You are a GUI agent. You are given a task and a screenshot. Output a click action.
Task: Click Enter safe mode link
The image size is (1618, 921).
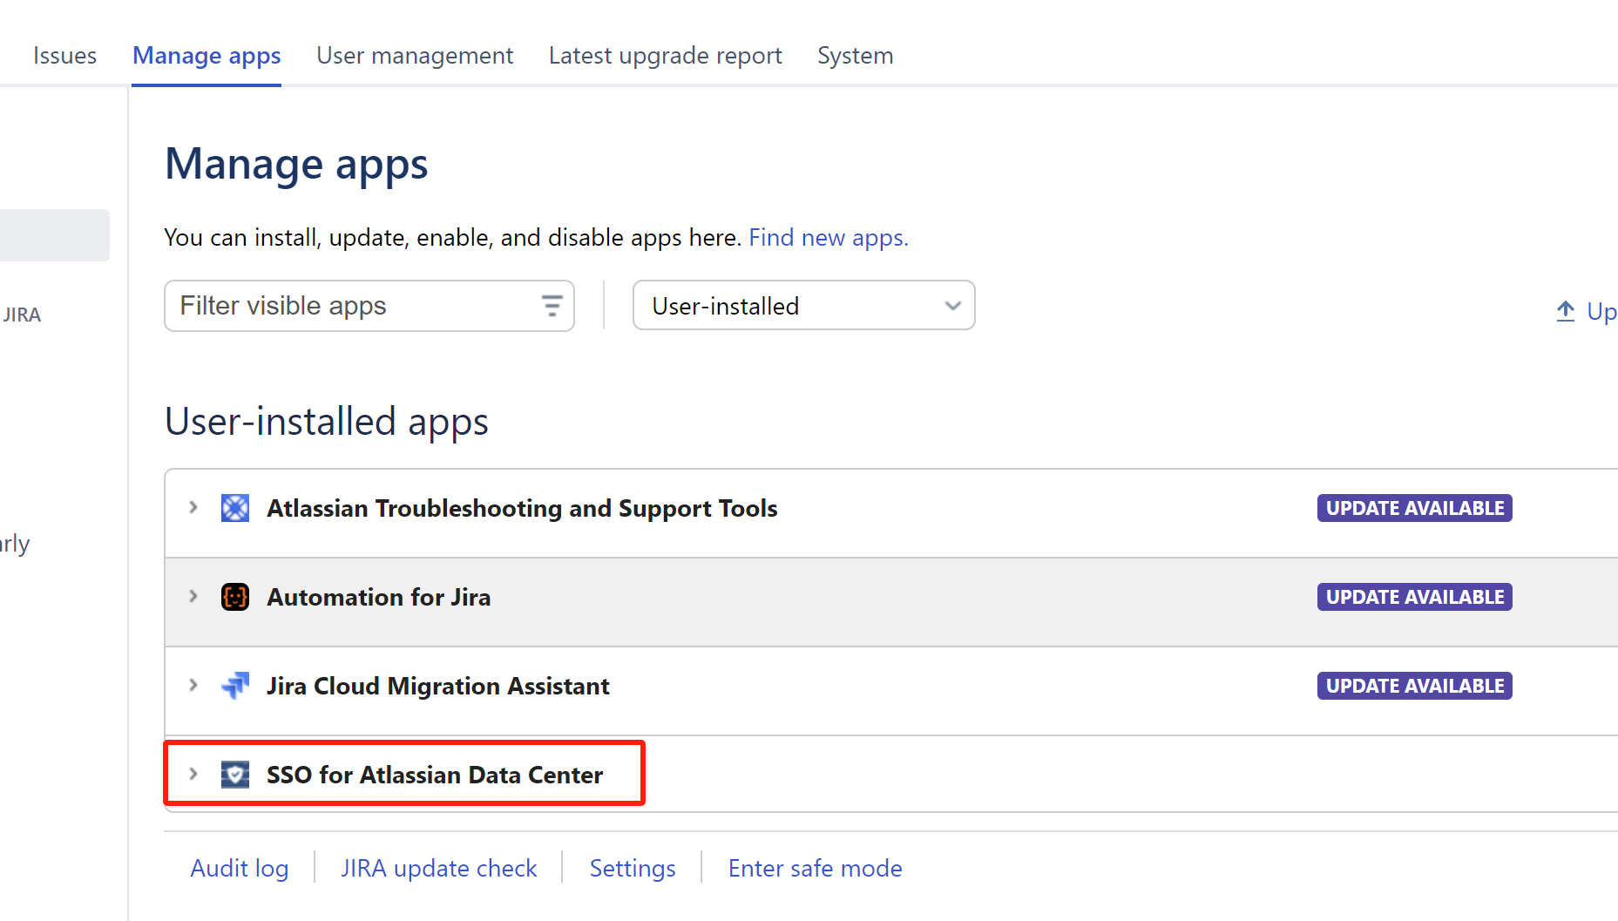(815, 868)
